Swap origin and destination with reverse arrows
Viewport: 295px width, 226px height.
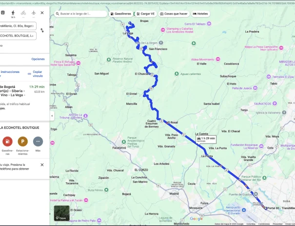click(x=42, y=31)
